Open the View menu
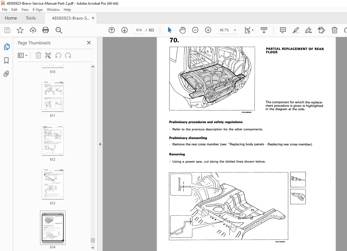The image size is (347, 251). coord(25,10)
